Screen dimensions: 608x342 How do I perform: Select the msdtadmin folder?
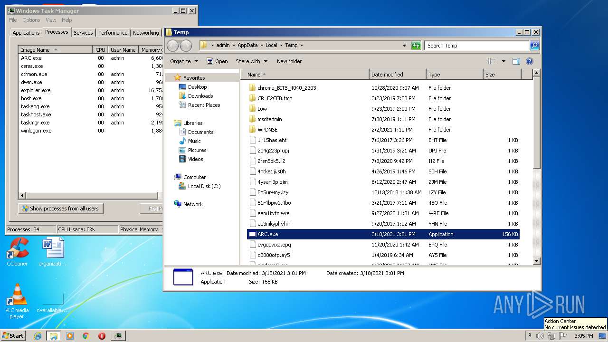click(269, 119)
